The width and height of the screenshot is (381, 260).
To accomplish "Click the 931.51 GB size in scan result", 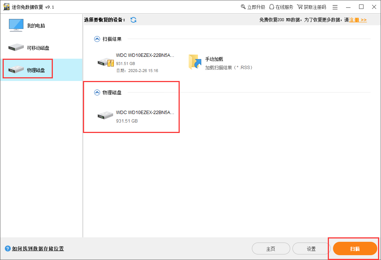I will coord(125,64).
